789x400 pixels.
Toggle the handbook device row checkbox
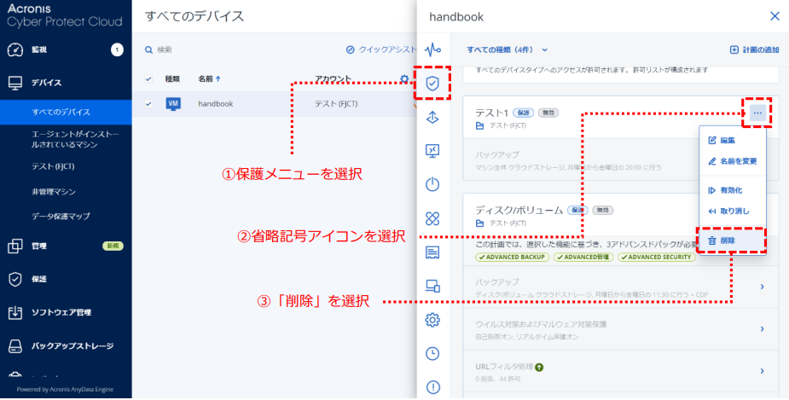[148, 103]
